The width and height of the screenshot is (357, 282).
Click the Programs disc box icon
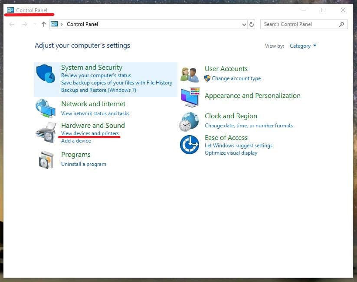point(46,159)
